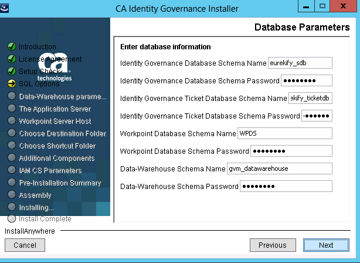Image resolution: width=360 pixels, height=263 pixels.
Task: Click the green checkmark beside Introduction
Action: pos(12,46)
